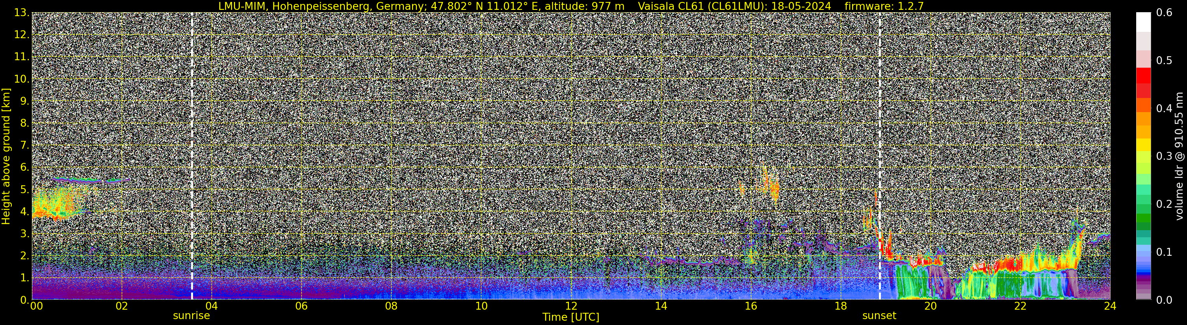Click the x-axis tick label '04'
Image resolution: width=1187 pixels, height=325 pixels.
211,306
